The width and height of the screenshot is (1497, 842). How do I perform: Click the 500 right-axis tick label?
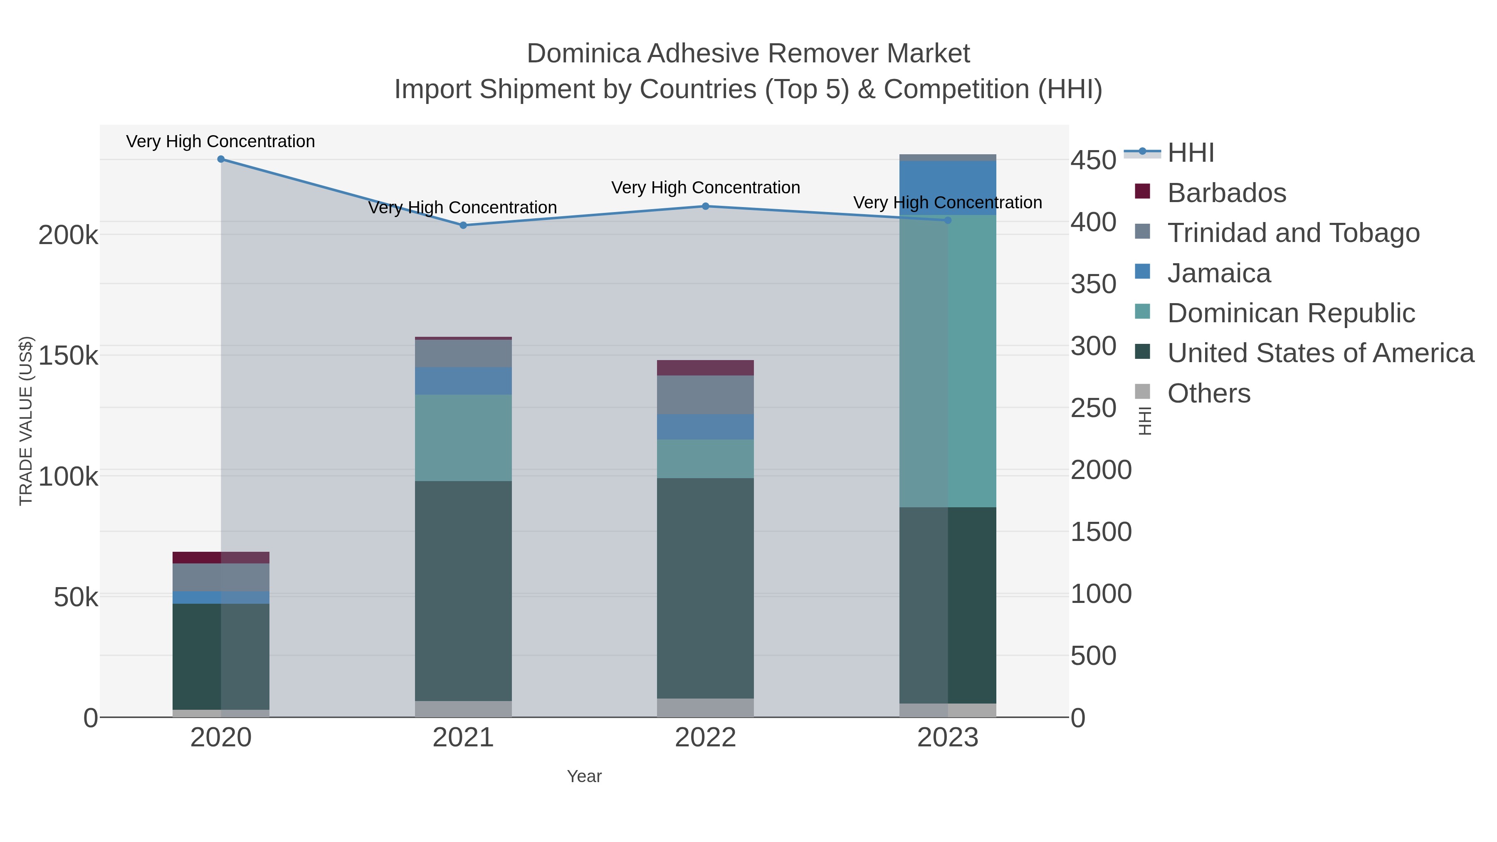point(1094,656)
